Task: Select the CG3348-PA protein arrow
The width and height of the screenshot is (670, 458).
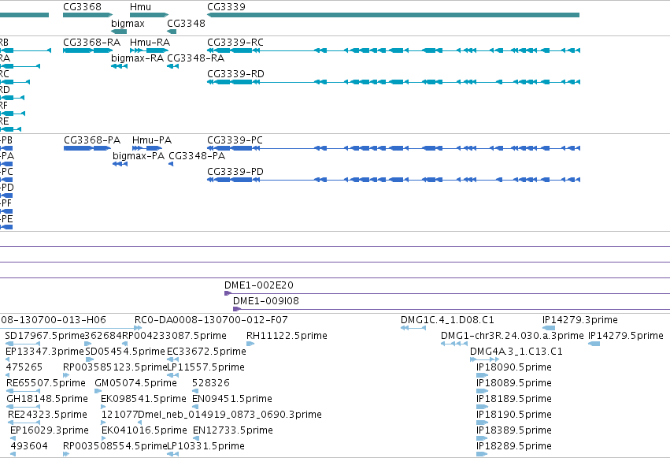Action: click(171, 164)
